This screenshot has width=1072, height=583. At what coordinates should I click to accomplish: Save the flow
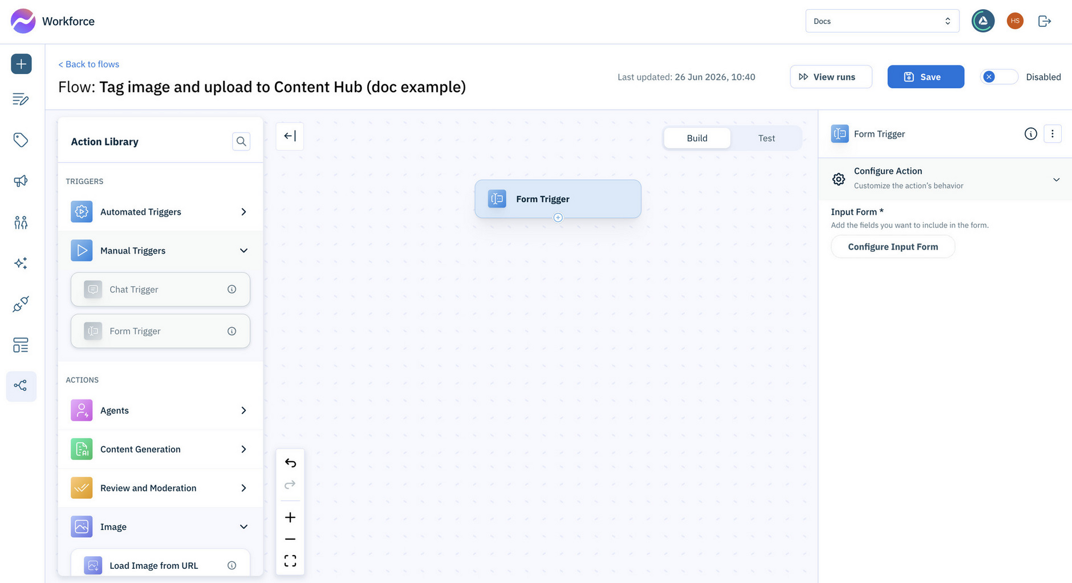click(925, 77)
